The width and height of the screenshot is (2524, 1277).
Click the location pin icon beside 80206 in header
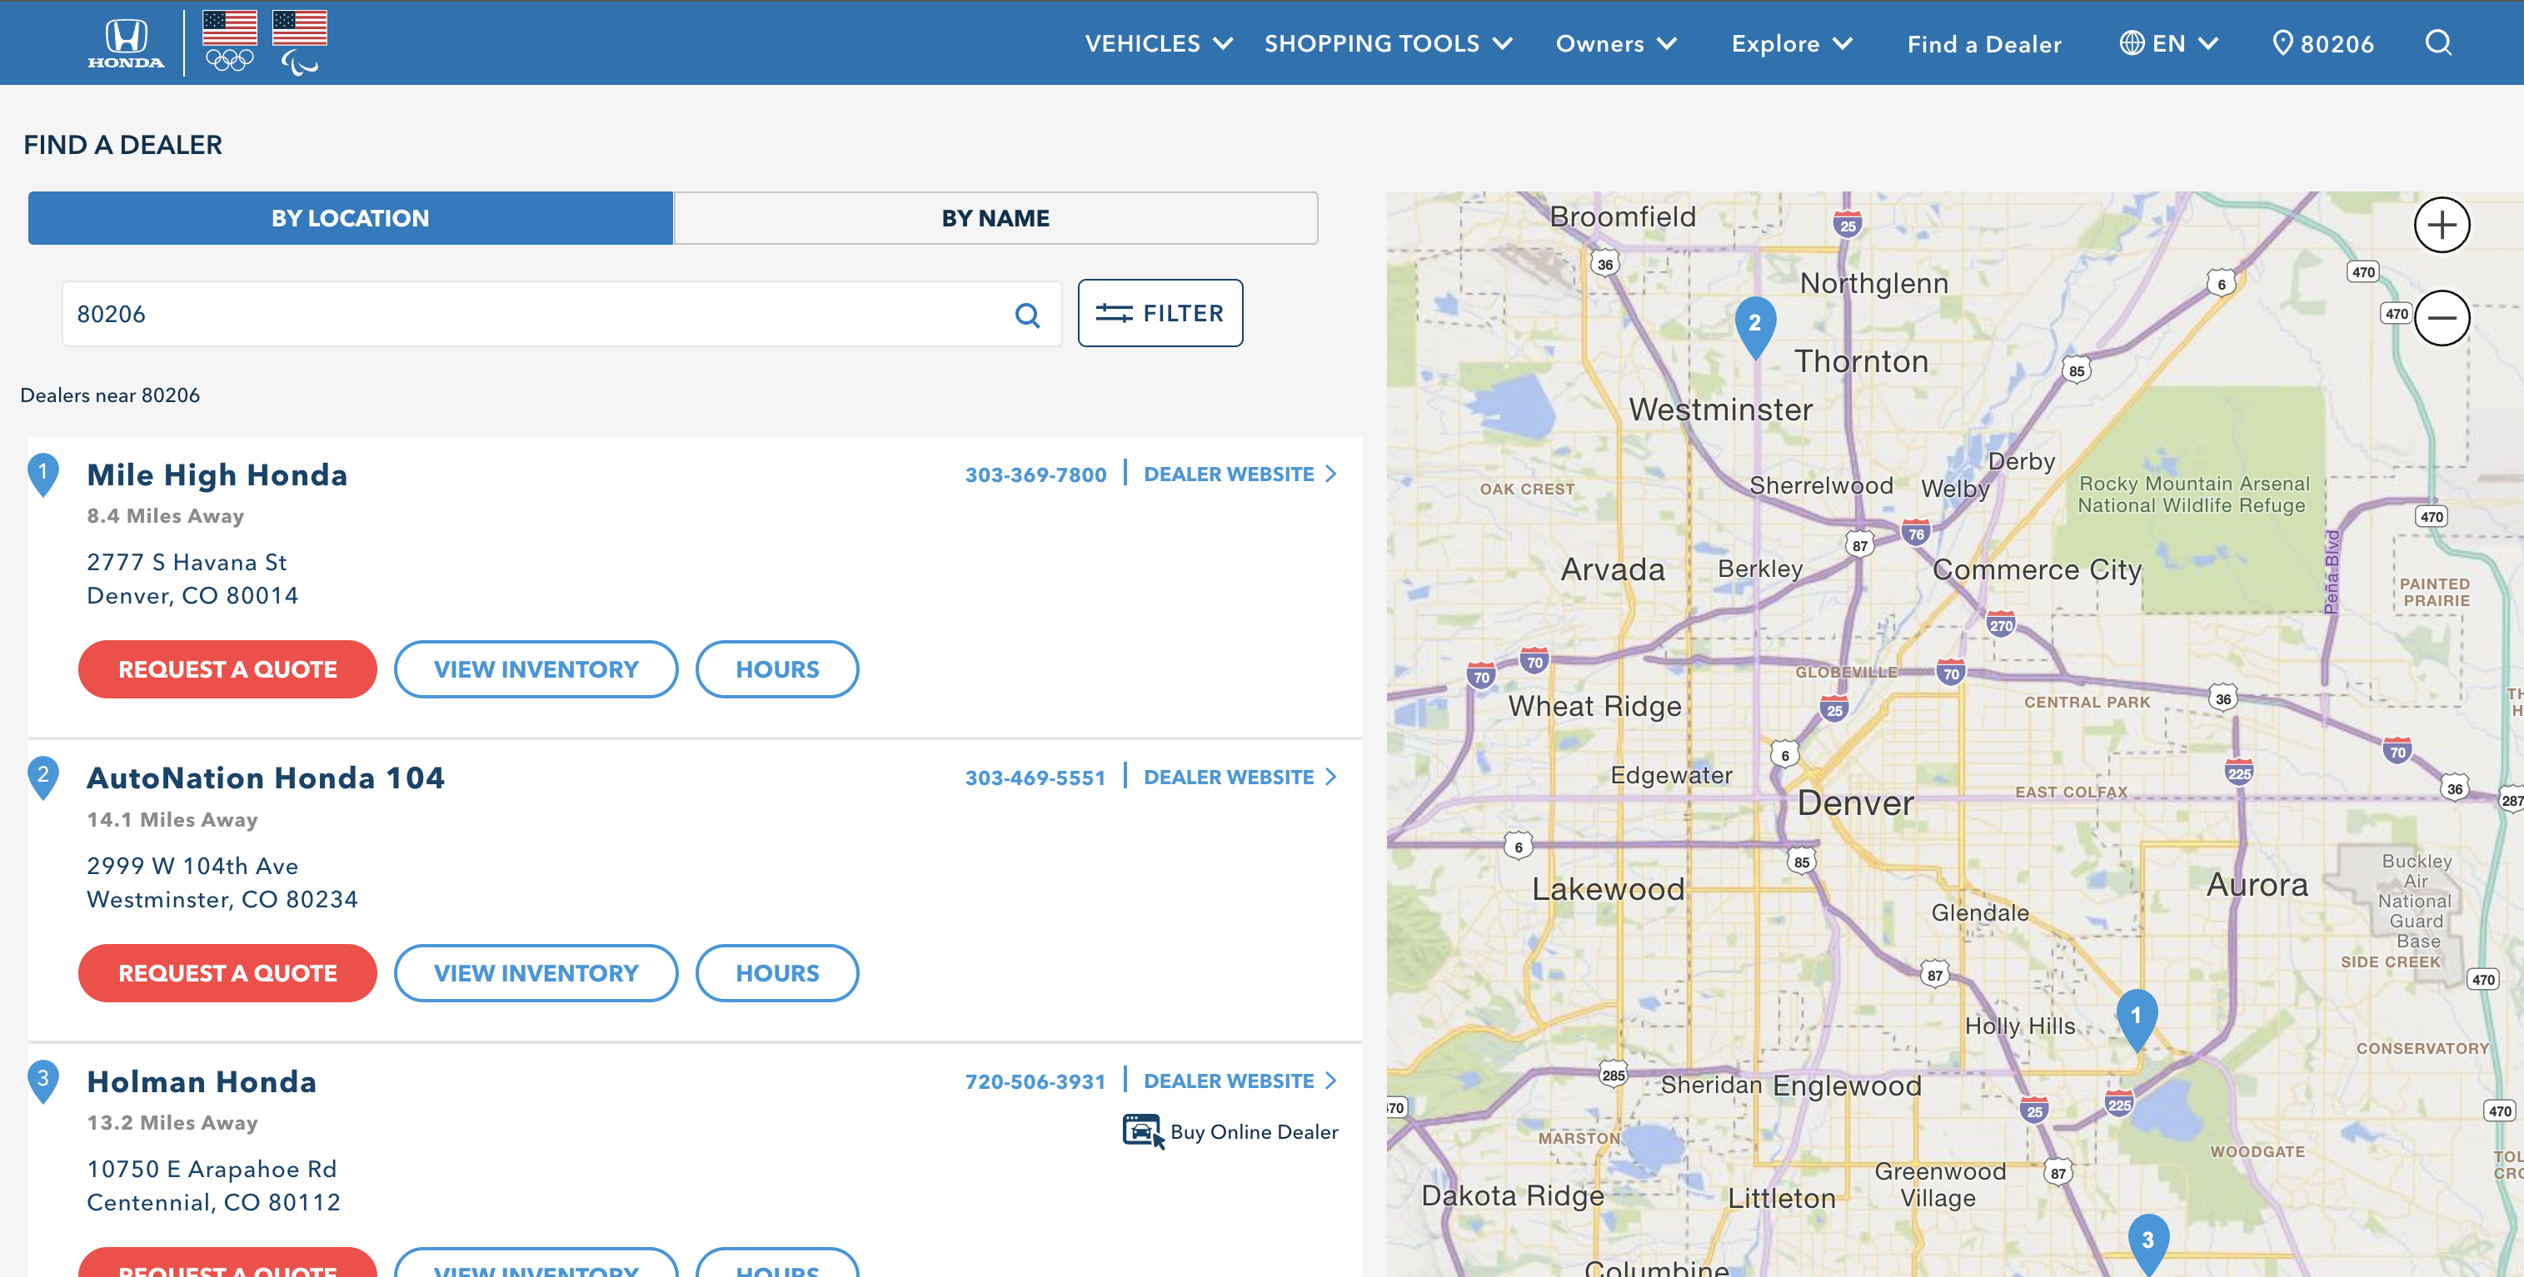tap(2282, 43)
